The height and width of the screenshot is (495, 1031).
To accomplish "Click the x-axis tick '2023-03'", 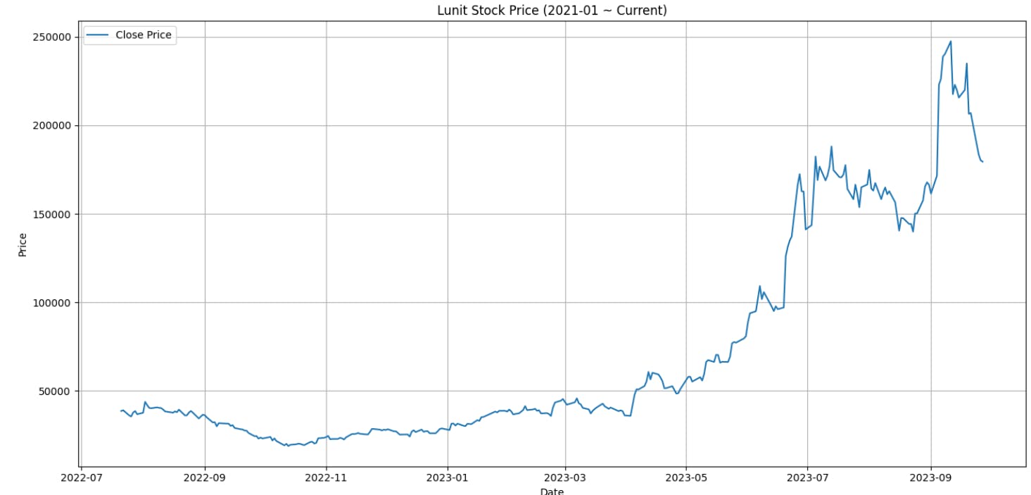I will point(565,477).
